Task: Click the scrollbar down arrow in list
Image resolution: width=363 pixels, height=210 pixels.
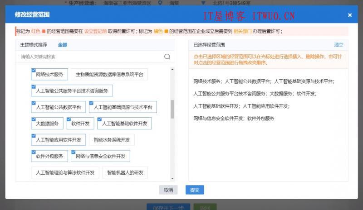Action: click(172, 178)
